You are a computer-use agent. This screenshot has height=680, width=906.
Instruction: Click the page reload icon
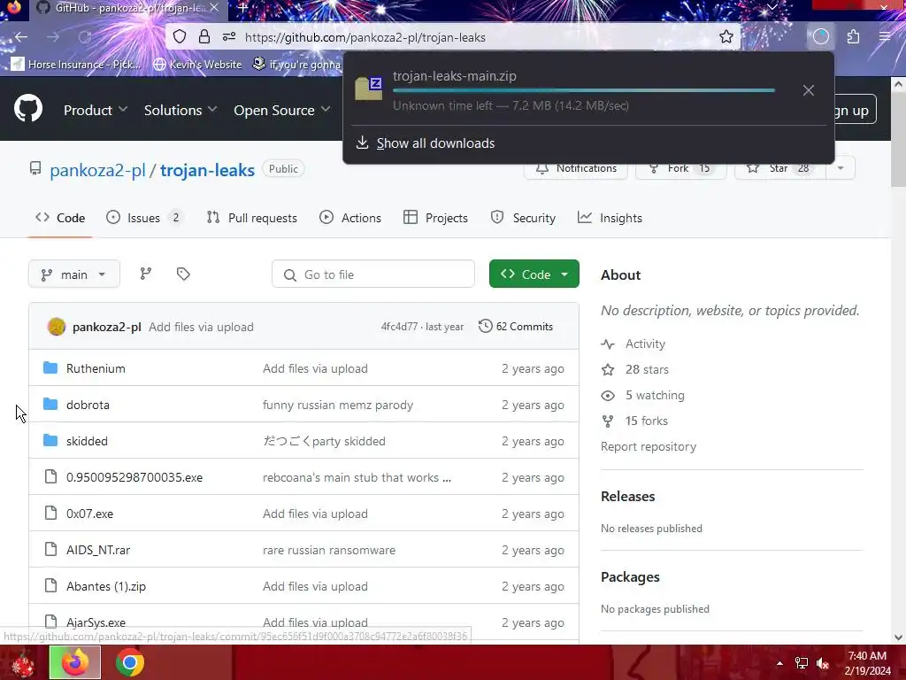85,37
